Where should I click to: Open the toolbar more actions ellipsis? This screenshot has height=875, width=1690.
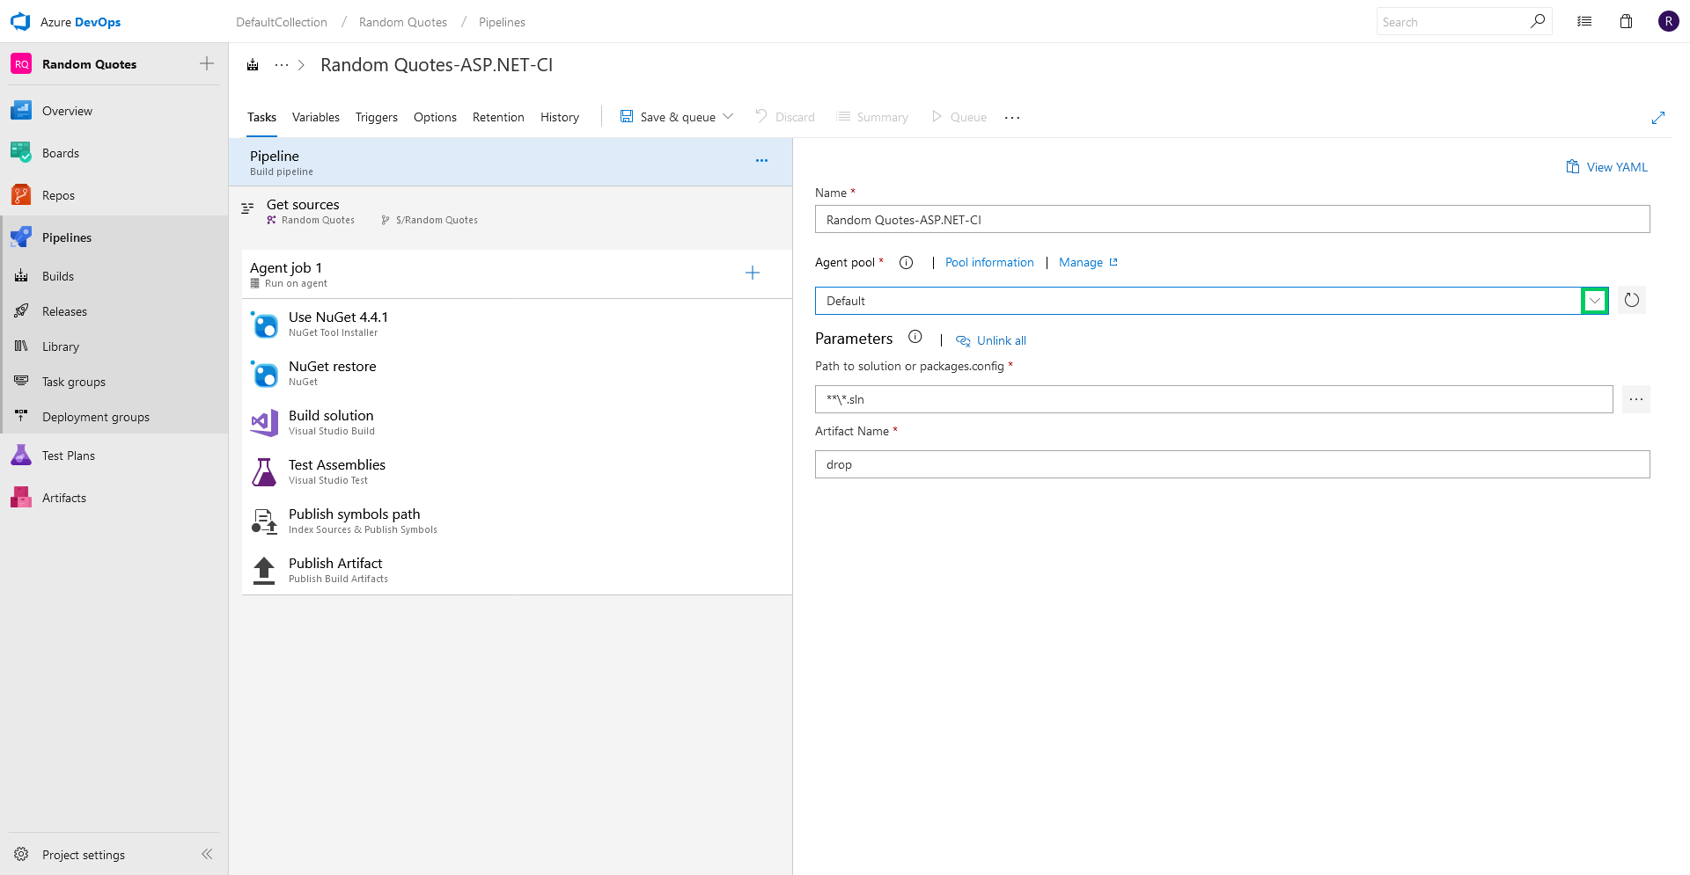tap(1012, 117)
